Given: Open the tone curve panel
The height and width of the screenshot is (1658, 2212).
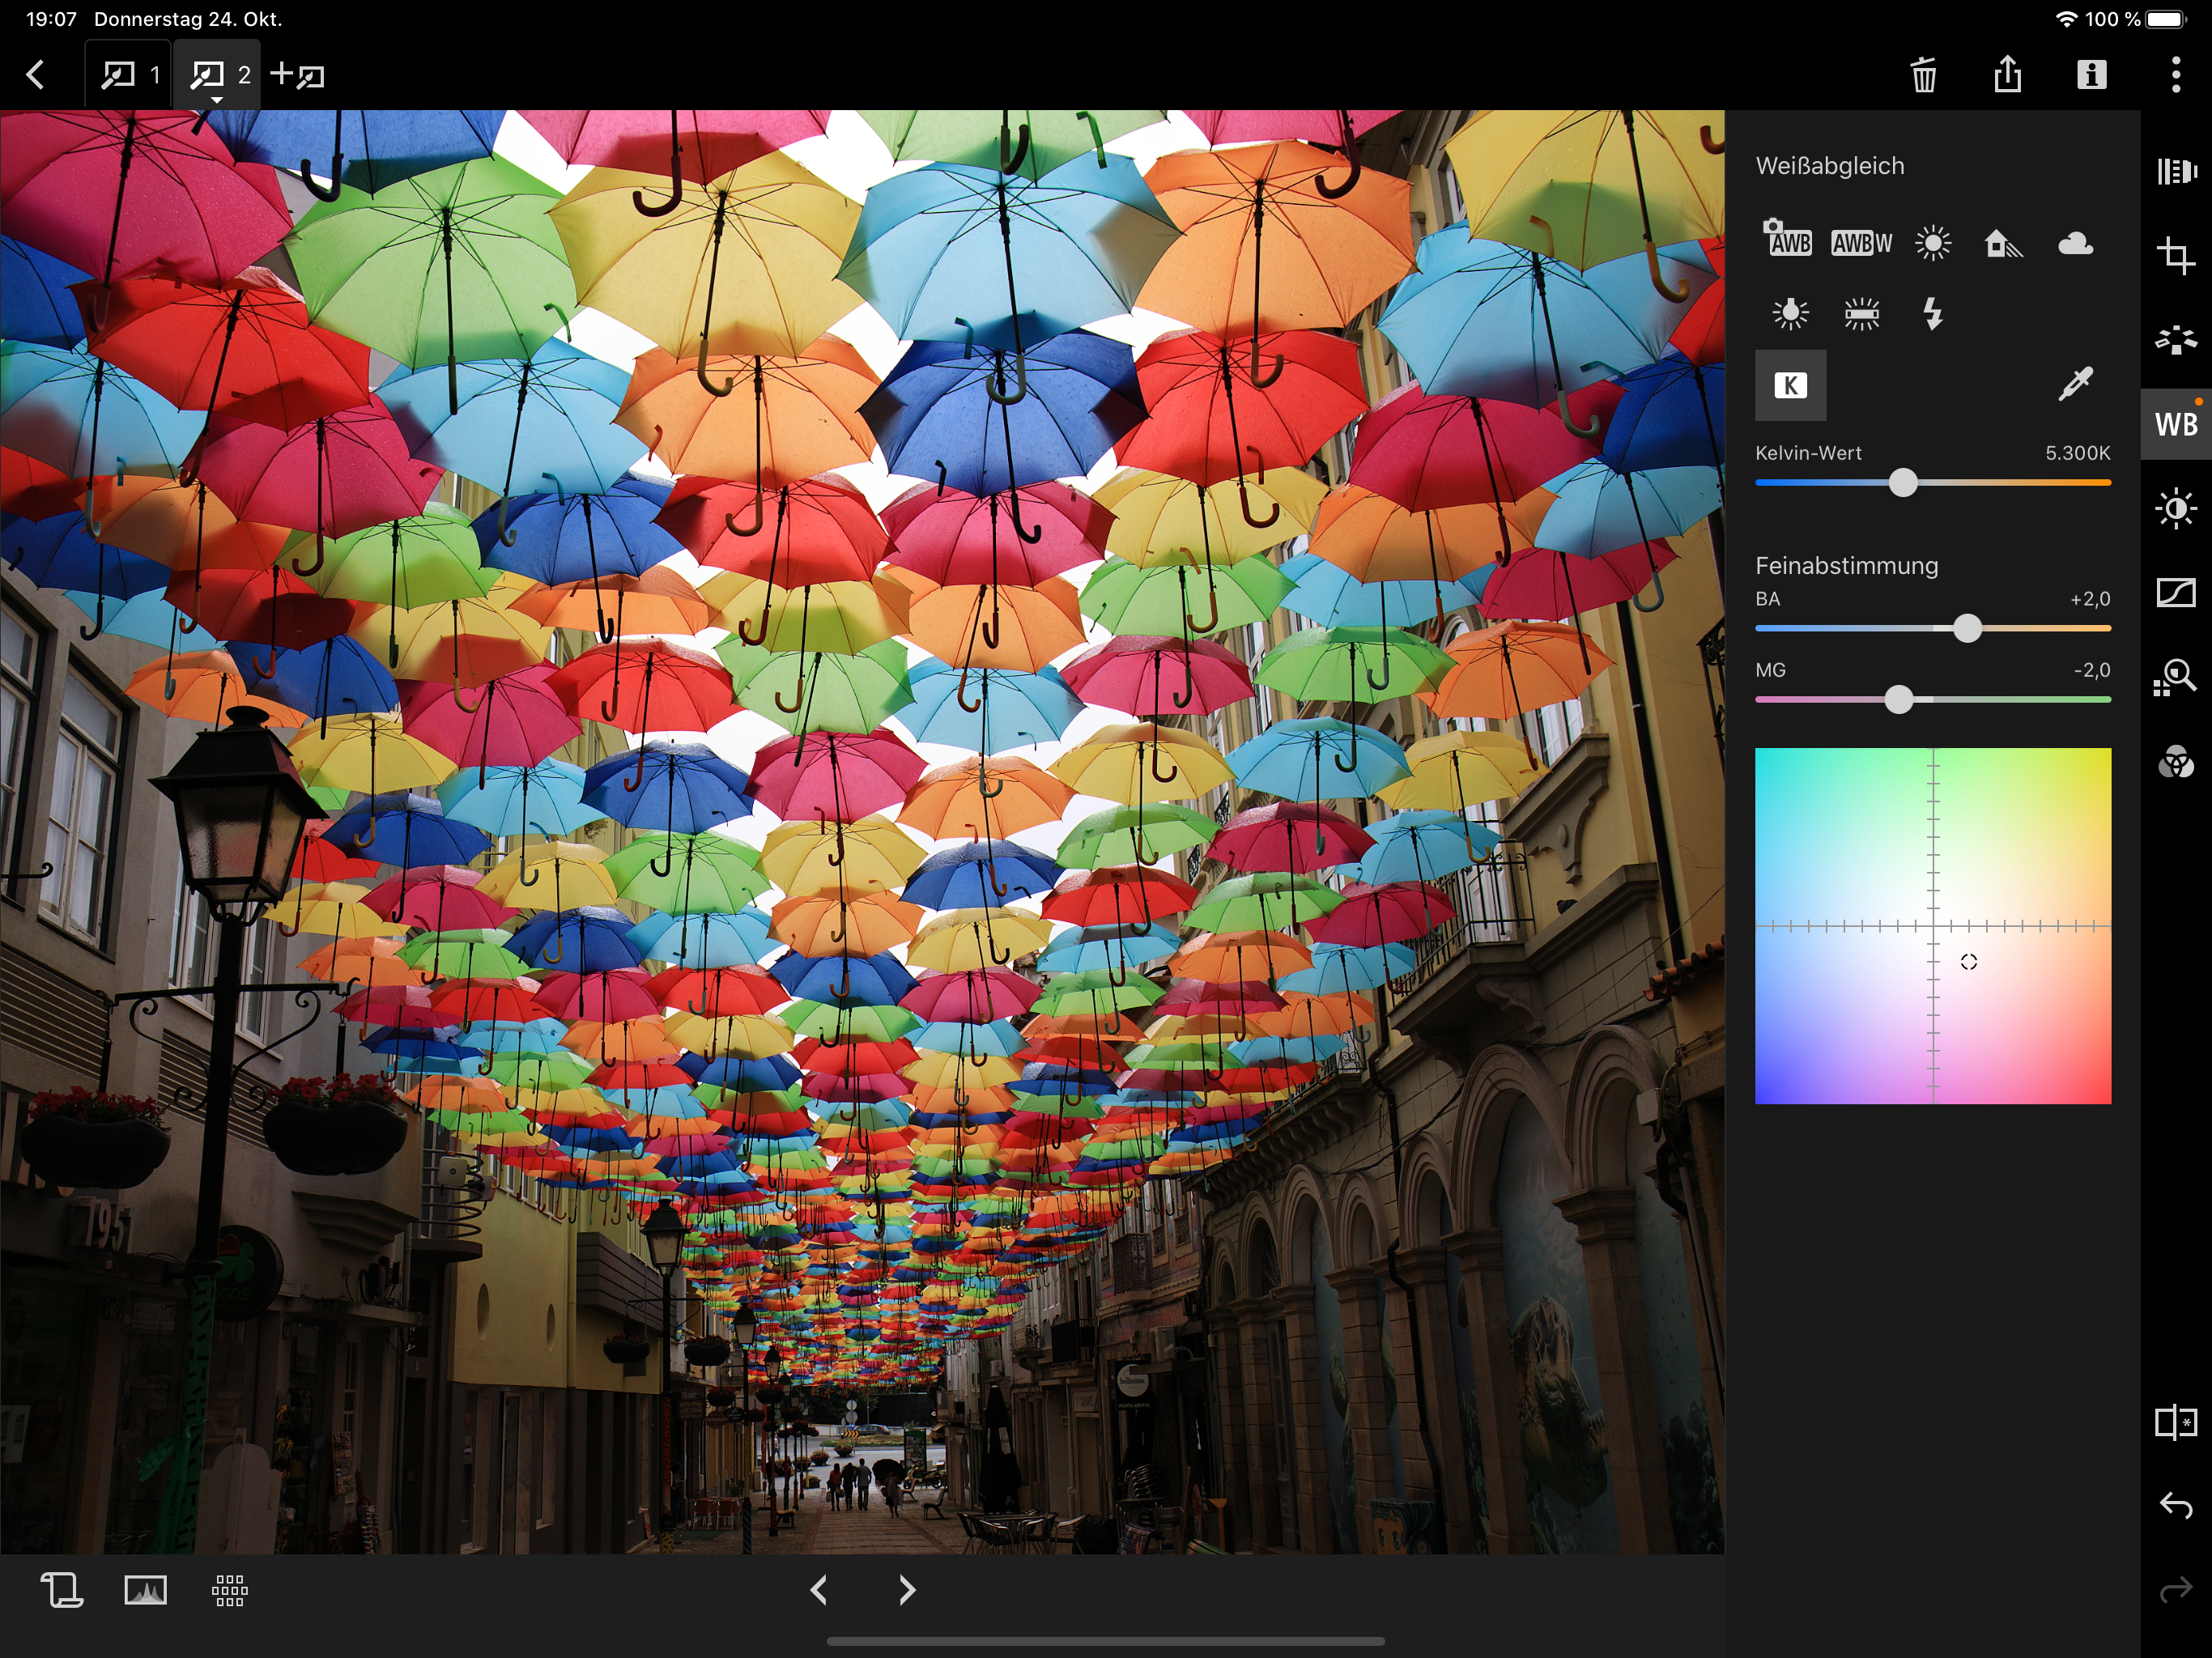Looking at the screenshot, I should coord(2175,593).
